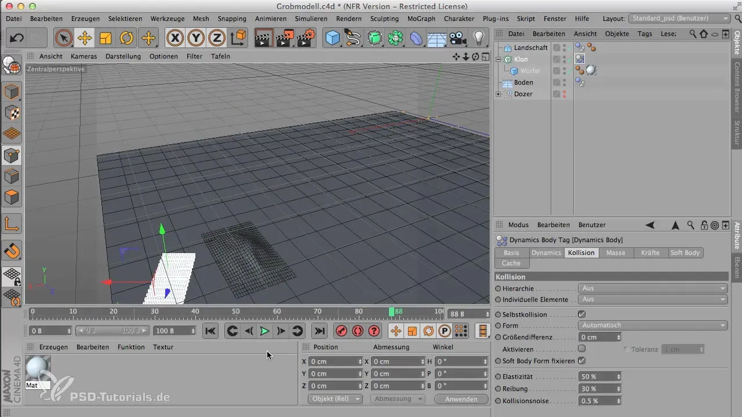
Task: Select the Move tool
Action: click(x=85, y=39)
